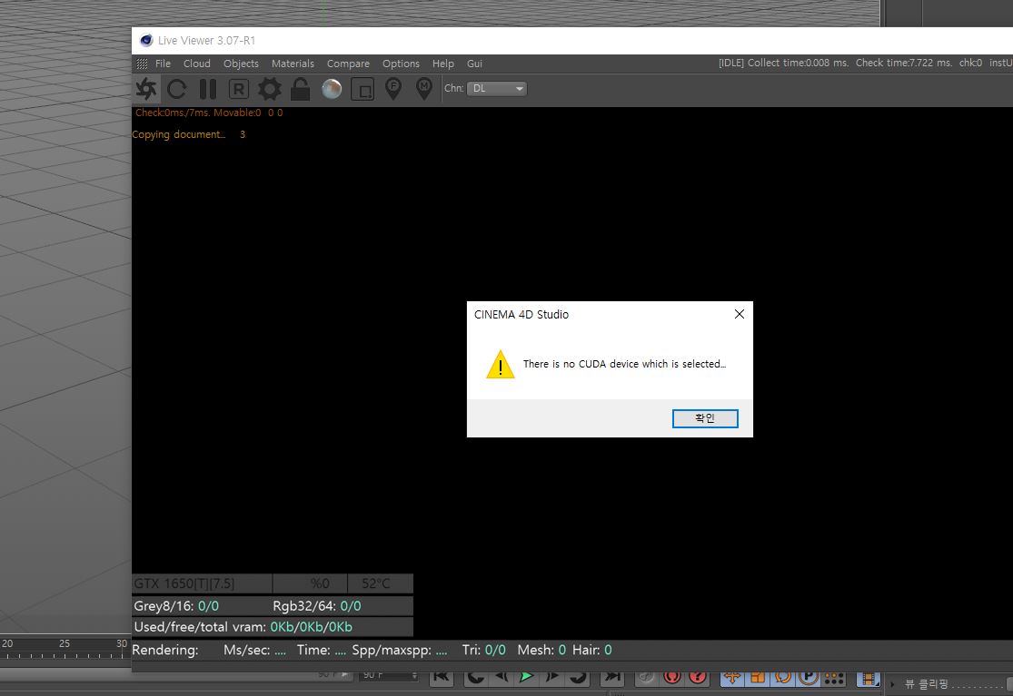Select the render region square icon
This screenshot has height=696, width=1013.
[x=362, y=89]
